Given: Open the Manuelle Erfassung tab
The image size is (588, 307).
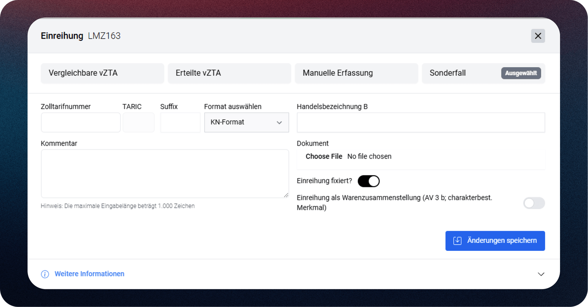Looking at the screenshot, I should pyautogui.click(x=356, y=73).
